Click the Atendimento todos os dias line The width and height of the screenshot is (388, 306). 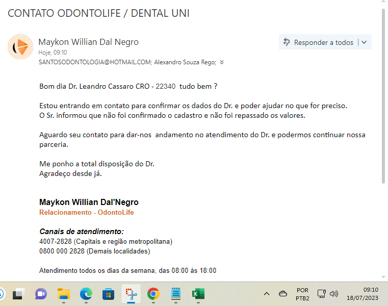click(x=127, y=271)
